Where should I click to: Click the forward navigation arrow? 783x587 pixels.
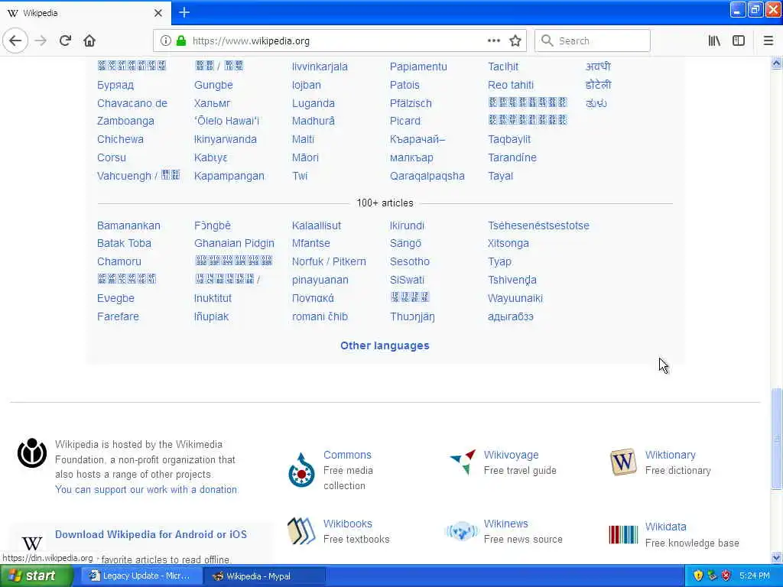pos(41,41)
